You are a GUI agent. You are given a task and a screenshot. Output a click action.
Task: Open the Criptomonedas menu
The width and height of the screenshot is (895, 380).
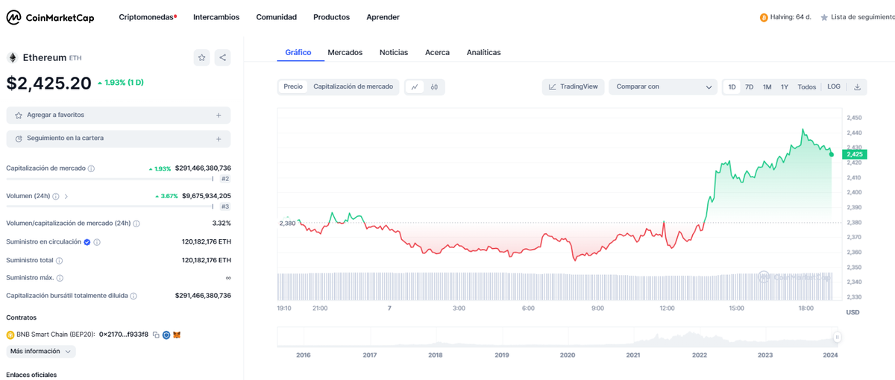click(x=147, y=17)
